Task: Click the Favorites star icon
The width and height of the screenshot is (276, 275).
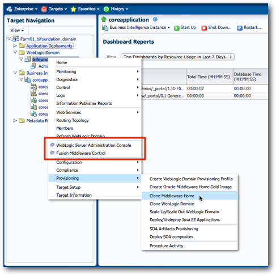Action: [73, 9]
